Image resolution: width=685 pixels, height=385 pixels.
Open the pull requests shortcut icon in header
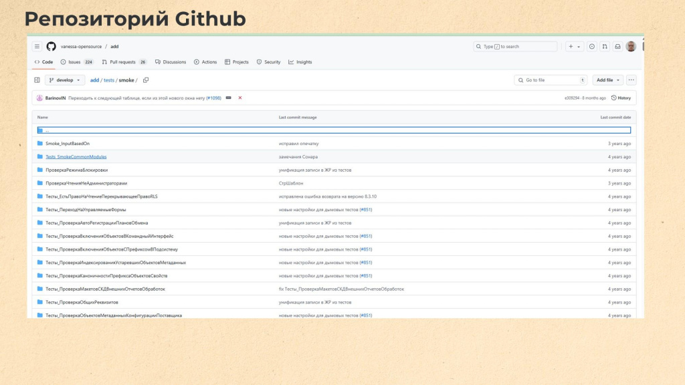605,46
